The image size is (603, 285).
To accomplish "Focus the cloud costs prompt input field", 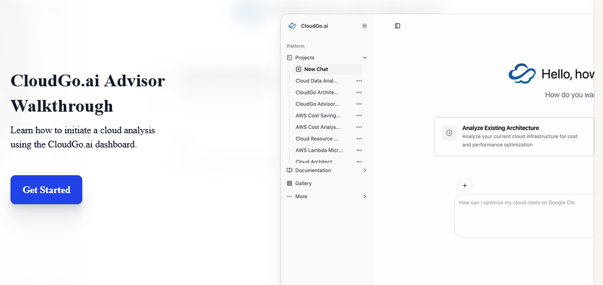I will point(525,216).
